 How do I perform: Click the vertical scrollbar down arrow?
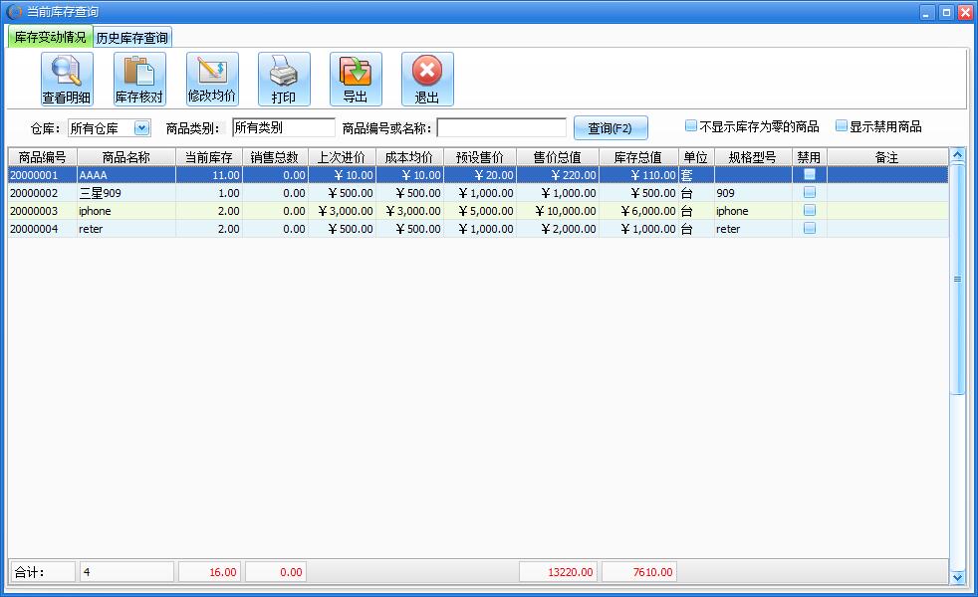[958, 576]
